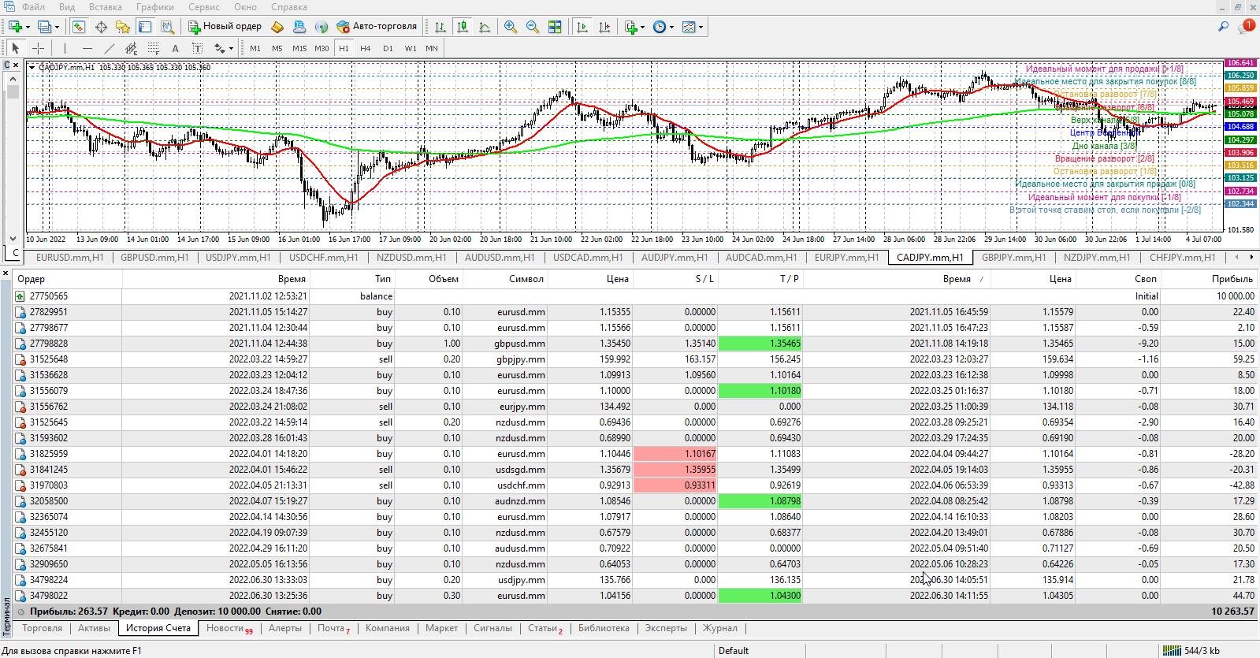
Task: Select the Crosshair cursor tool
Action: pos(37,48)
